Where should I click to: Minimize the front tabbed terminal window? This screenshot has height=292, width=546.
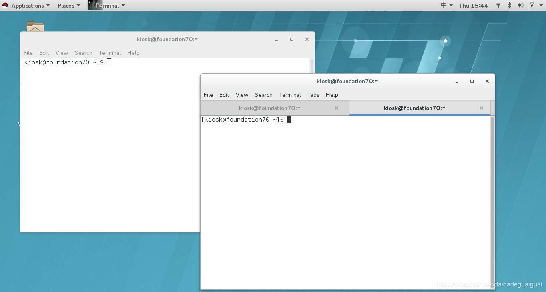[x=457, y=81]
